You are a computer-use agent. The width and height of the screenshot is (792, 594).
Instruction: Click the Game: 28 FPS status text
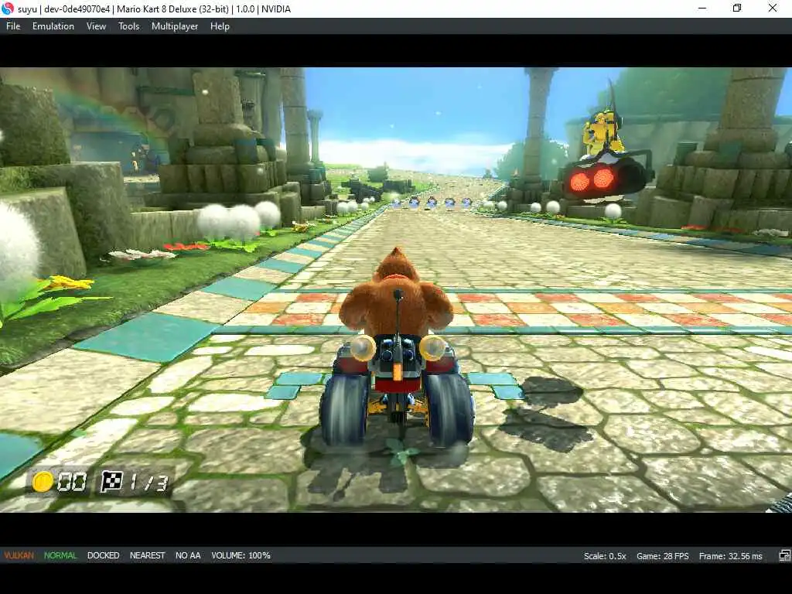(662, 556)
